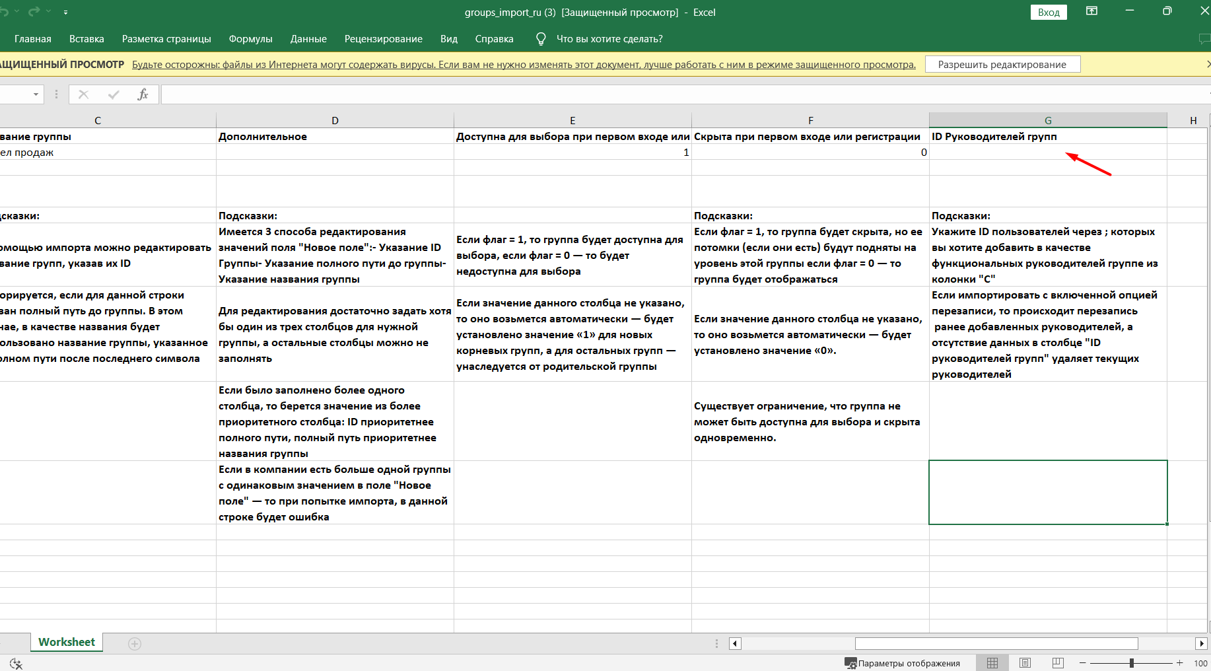The image size is (1211, 671).
Task: Open display settings icon in status bar
Action: [850, 663]
